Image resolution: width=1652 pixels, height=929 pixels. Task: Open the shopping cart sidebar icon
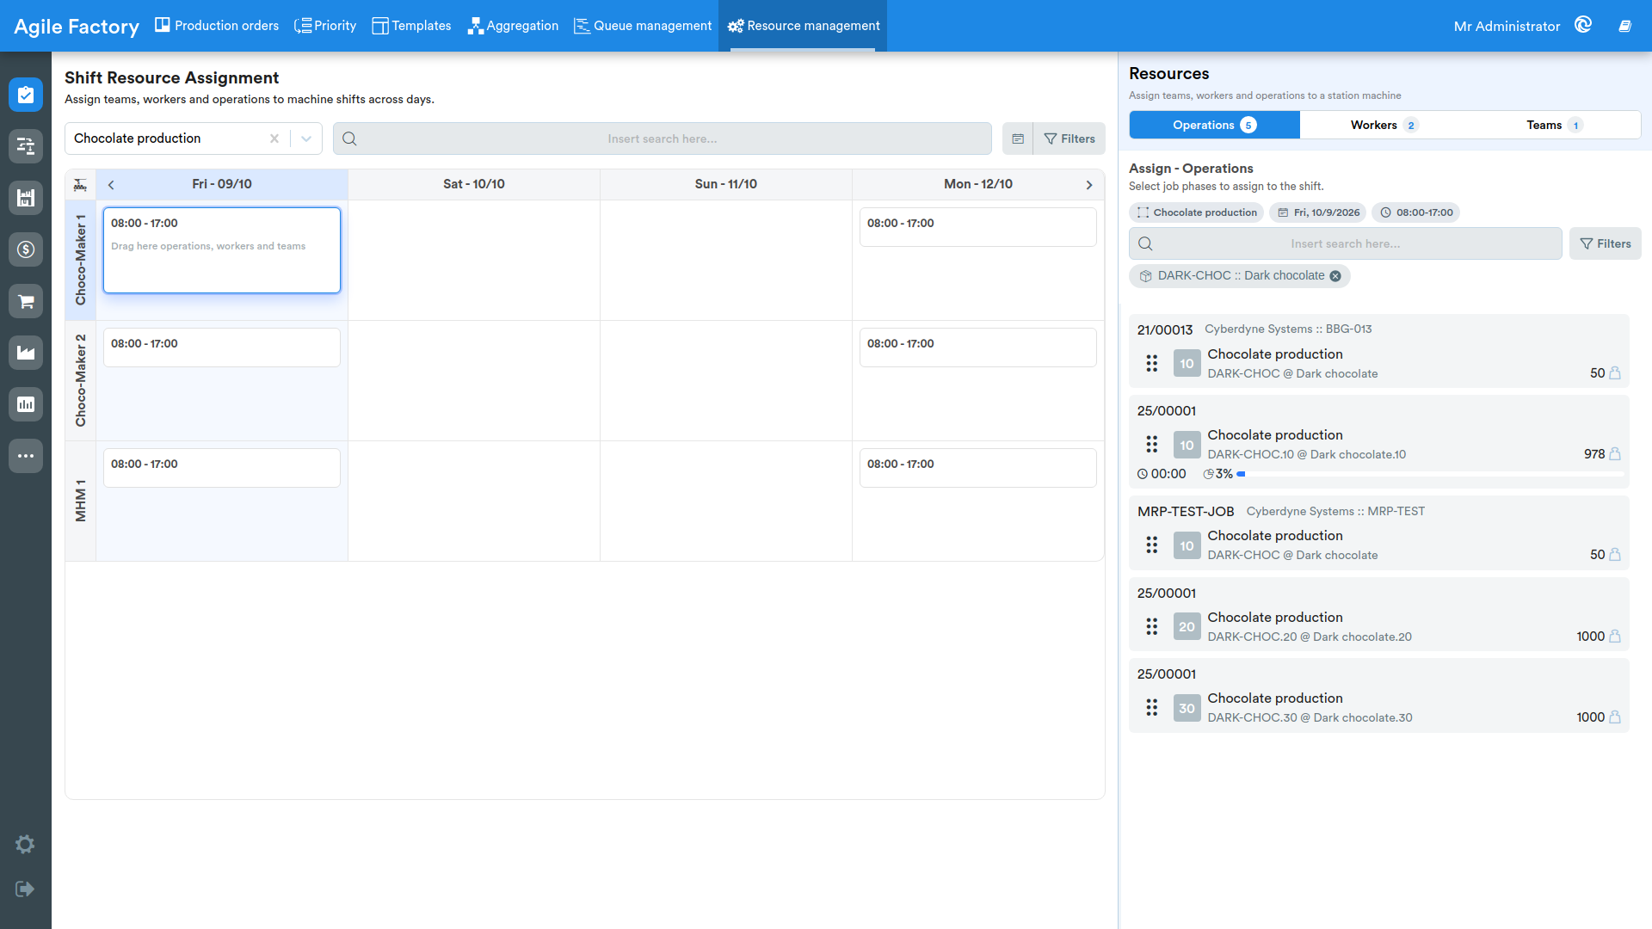click(26, 301)
